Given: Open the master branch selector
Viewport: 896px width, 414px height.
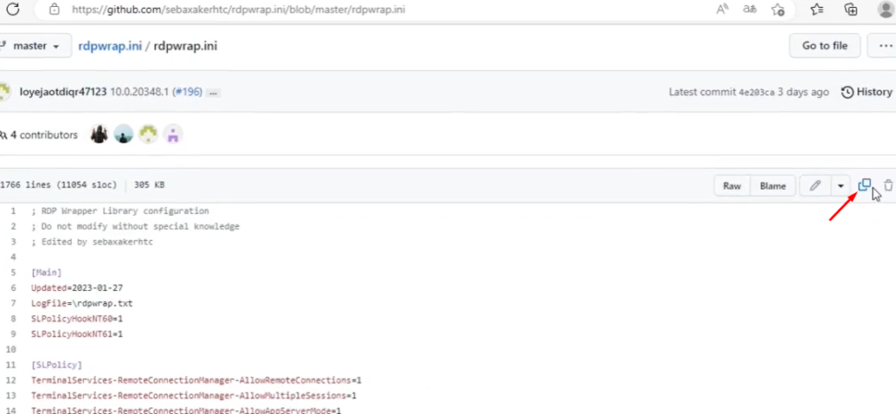Looking at the screenshot, I should (35, 46).
